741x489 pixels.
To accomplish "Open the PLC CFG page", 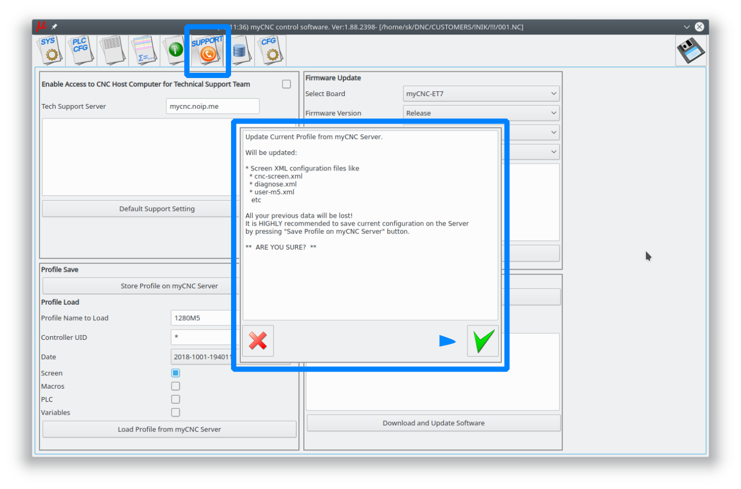I will 81,50.
